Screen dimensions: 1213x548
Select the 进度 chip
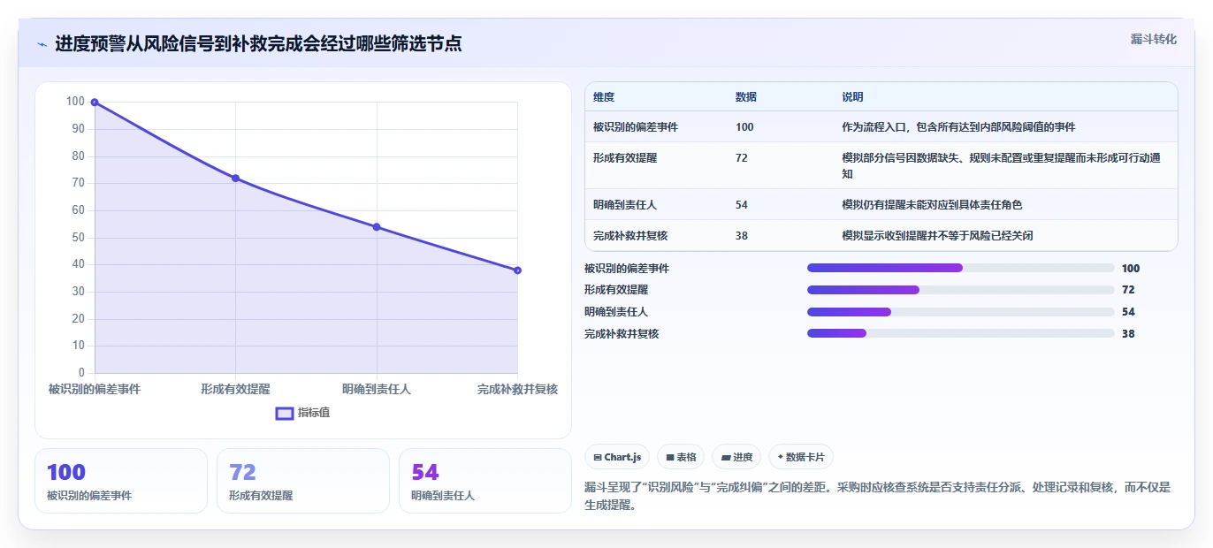point(736,457)
